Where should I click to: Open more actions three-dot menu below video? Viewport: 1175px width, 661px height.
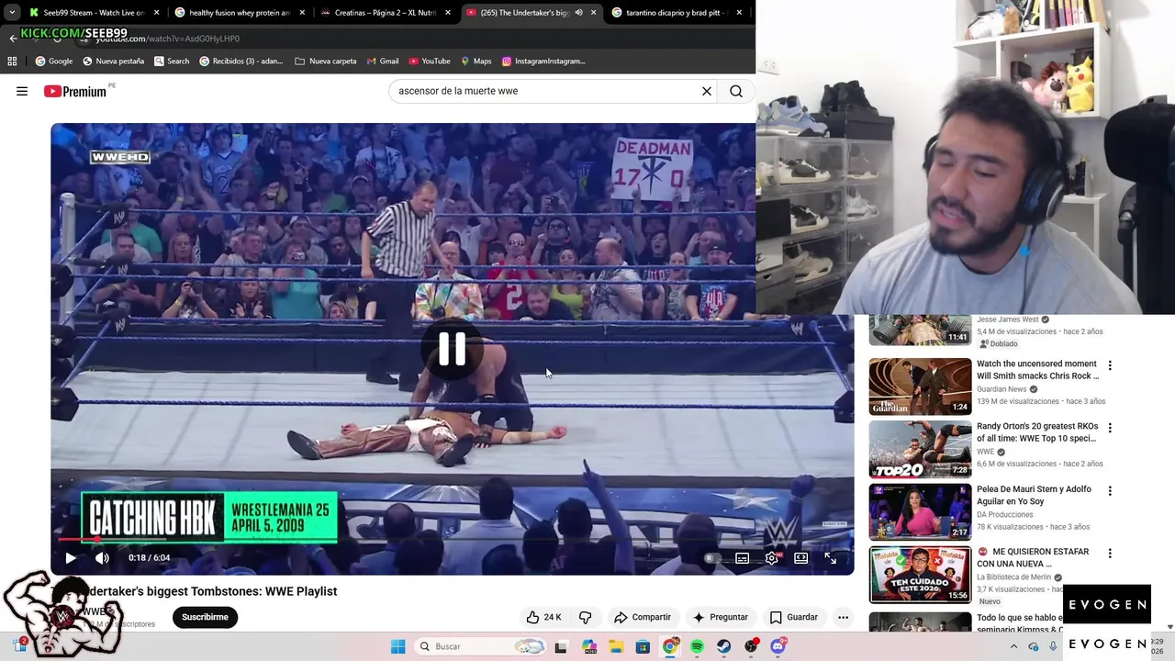843,617
